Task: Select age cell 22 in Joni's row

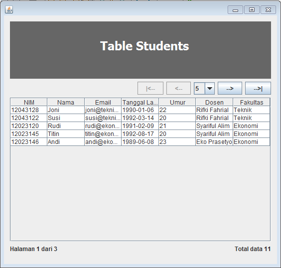Action: pos(177,110)
